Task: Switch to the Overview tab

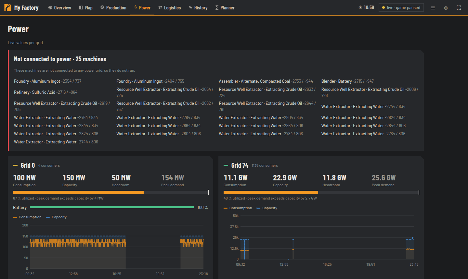Action: point(60,8)
